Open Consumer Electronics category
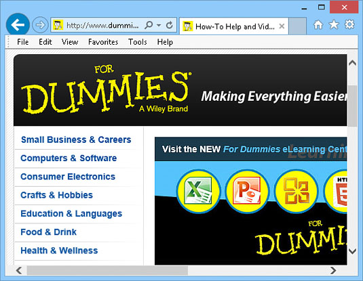The height and width of the screenshot is (281, 363). (68, 177)
